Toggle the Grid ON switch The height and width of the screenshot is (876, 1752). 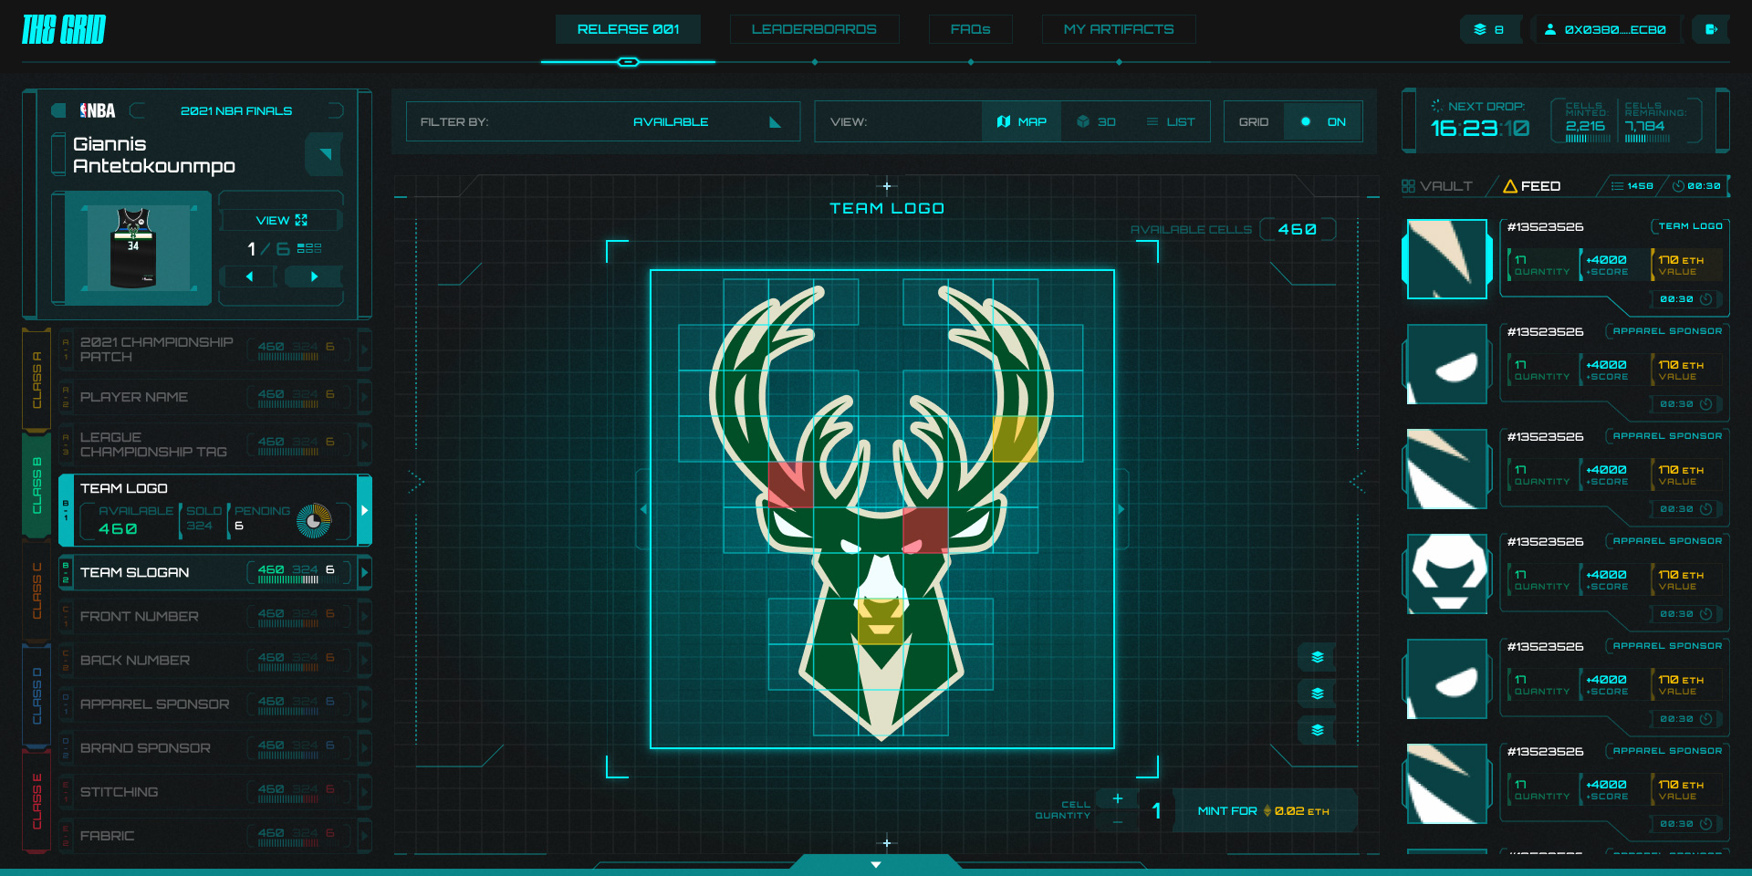coord(1323,121)
